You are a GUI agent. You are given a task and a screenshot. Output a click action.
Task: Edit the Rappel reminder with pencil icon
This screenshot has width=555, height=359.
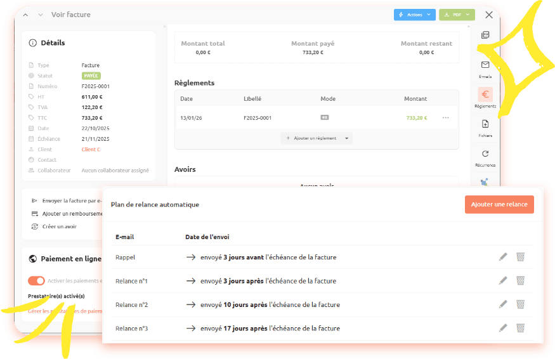coord(503,257)
